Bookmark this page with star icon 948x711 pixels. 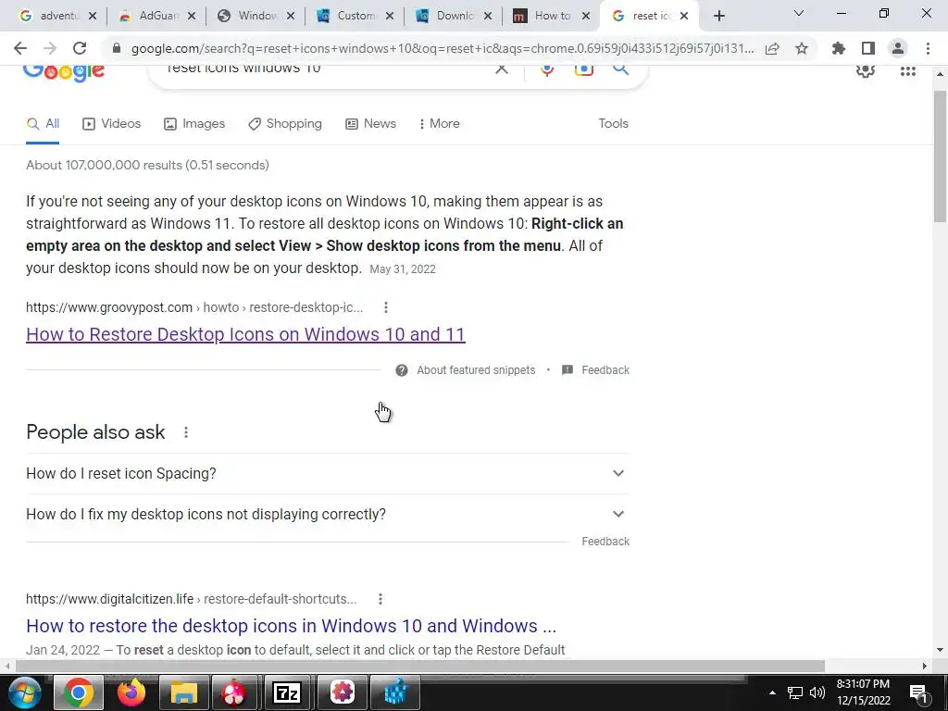(x=802, y=48)
